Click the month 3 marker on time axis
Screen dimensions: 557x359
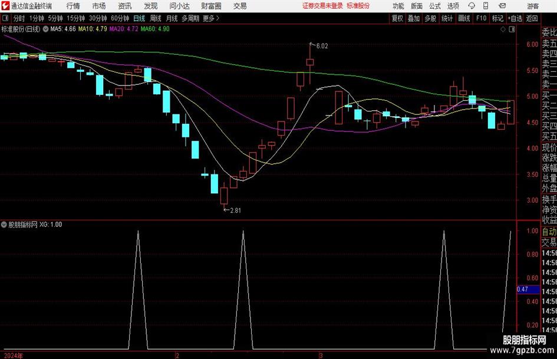321,355
